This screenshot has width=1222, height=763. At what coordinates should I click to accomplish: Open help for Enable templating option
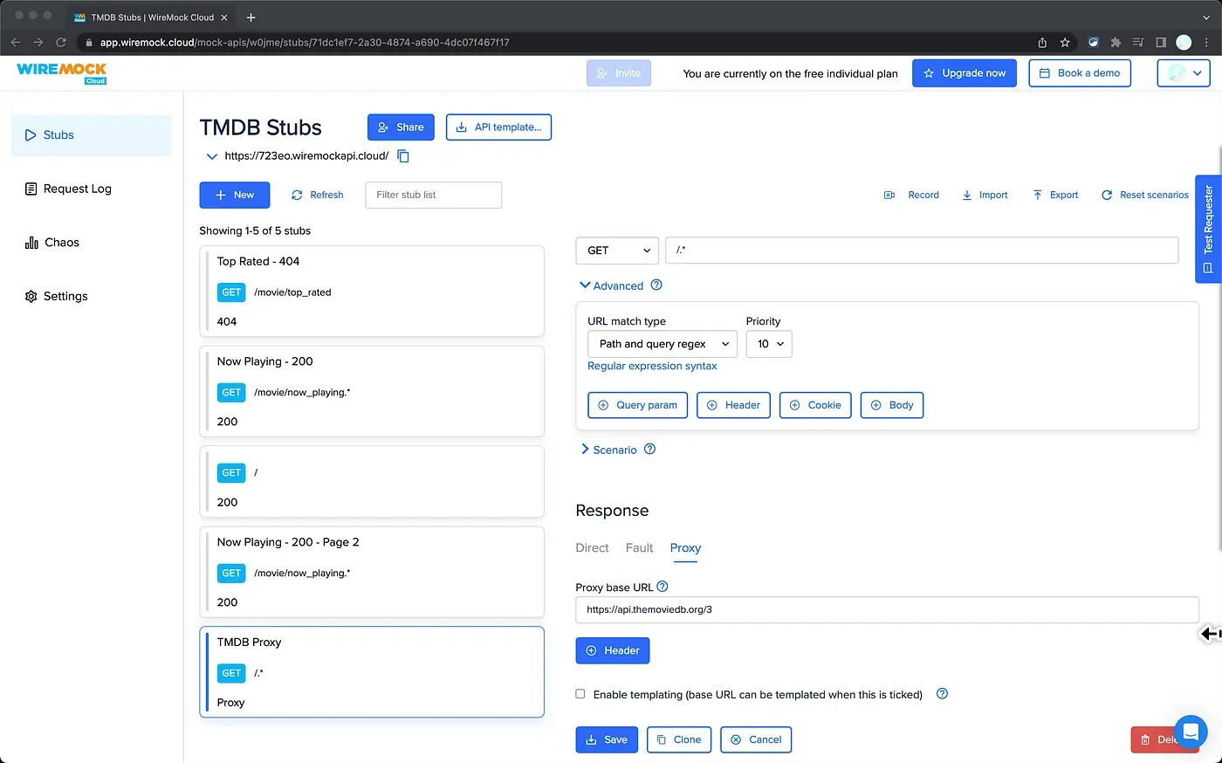(942, 694)
